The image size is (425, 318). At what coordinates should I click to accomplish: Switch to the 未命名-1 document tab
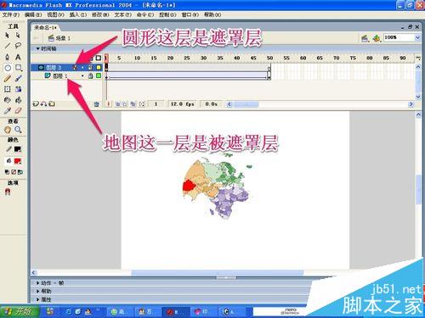[x=46, y=27]
